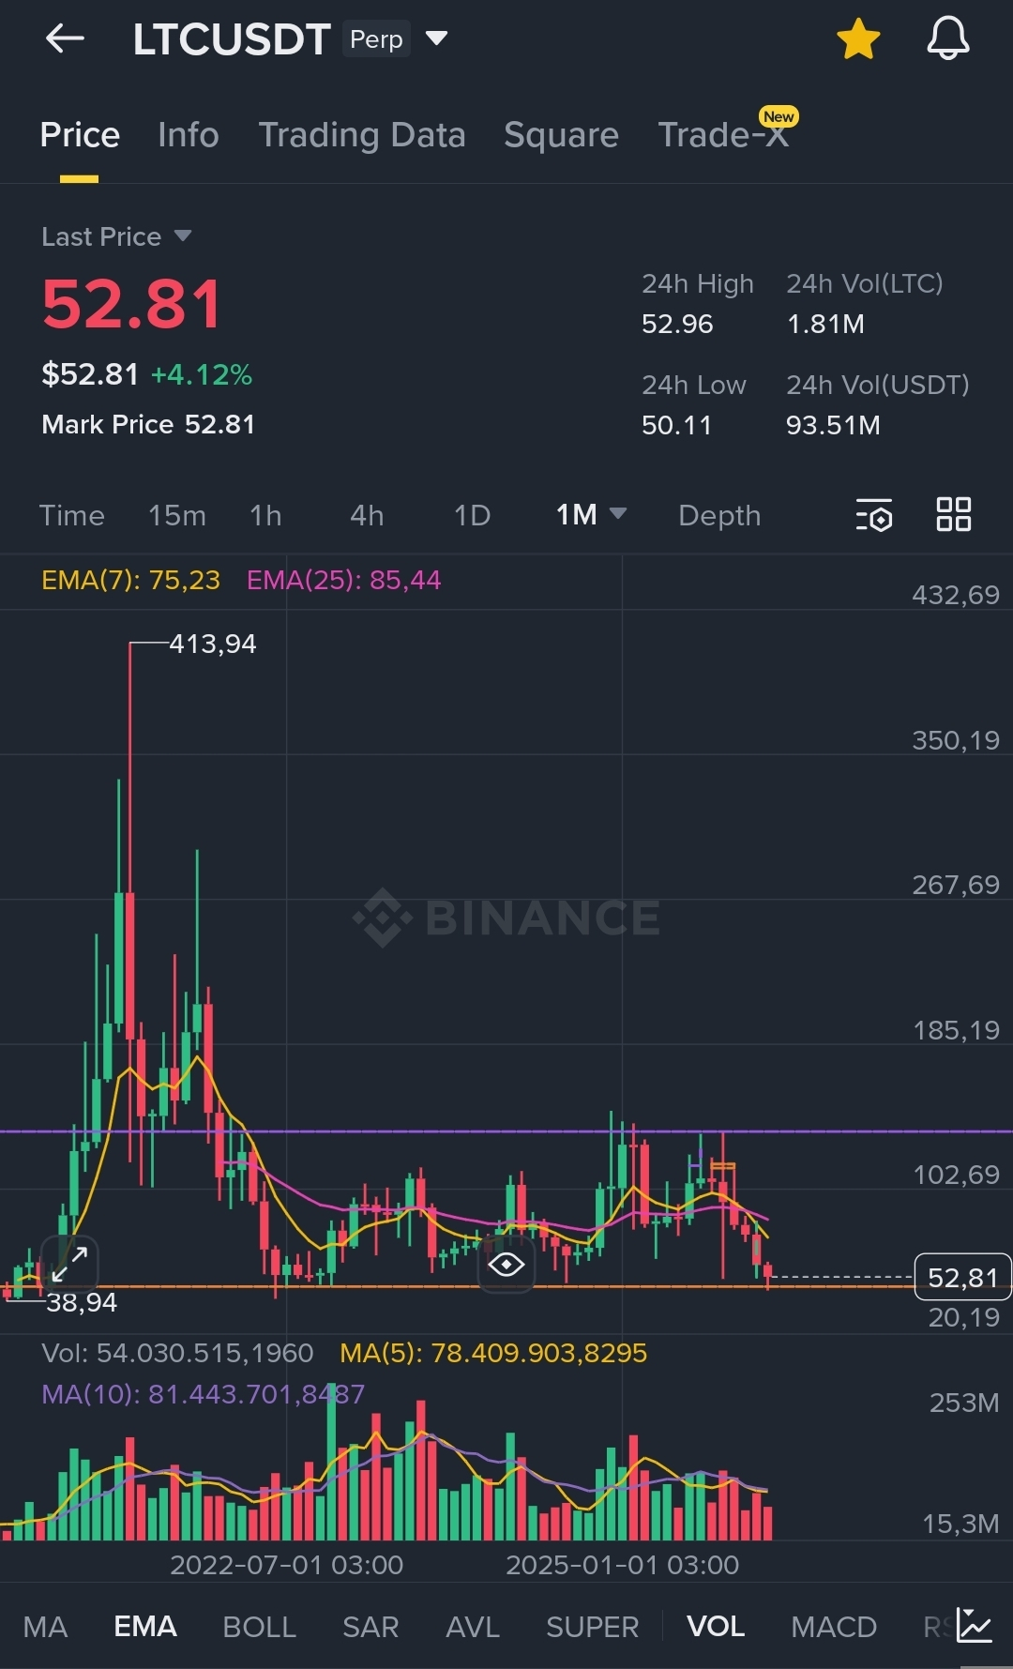
Task: Tap the 413,94 high price marker
Action: pos(213,644)
